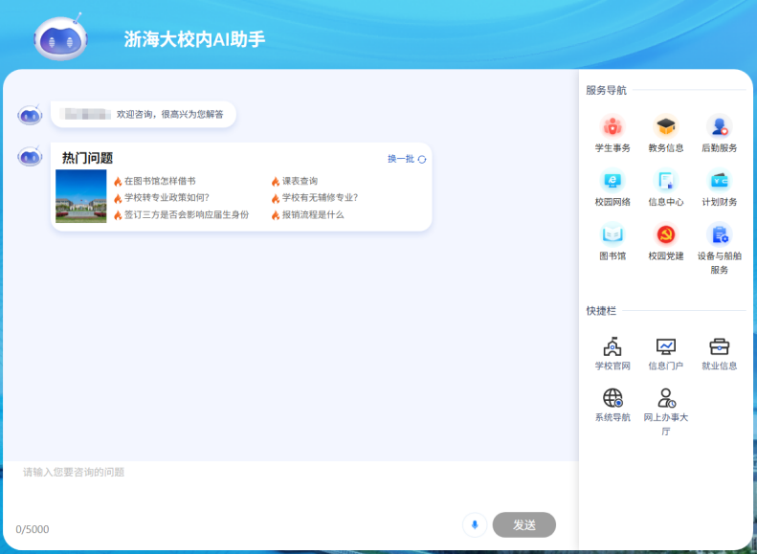Open the 计划财务 wallet icon

[x=719, y=181]
